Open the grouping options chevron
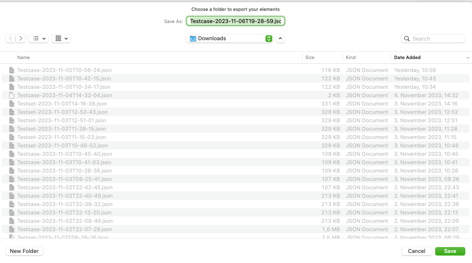472x263 pixels. pos(65,38)
